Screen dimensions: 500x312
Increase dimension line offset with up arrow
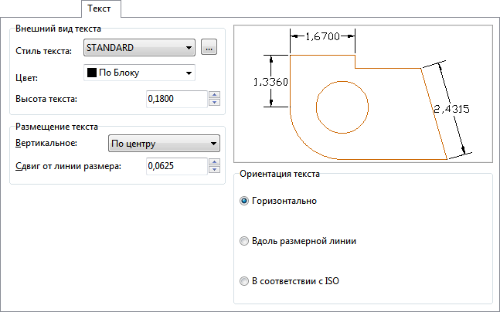[x=214, y=162]
